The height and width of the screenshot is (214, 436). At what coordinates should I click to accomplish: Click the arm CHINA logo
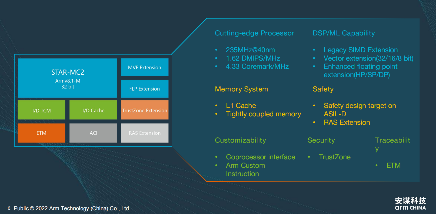coord(410,204)
